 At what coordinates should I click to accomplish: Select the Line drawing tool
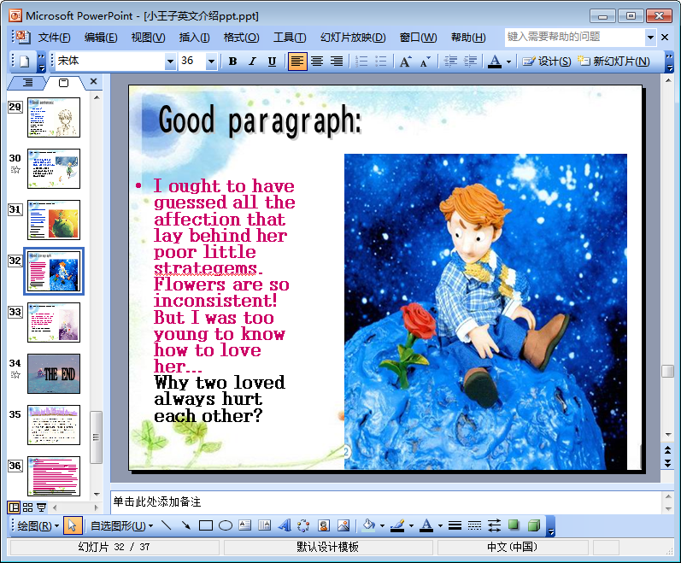coord(166,525)
